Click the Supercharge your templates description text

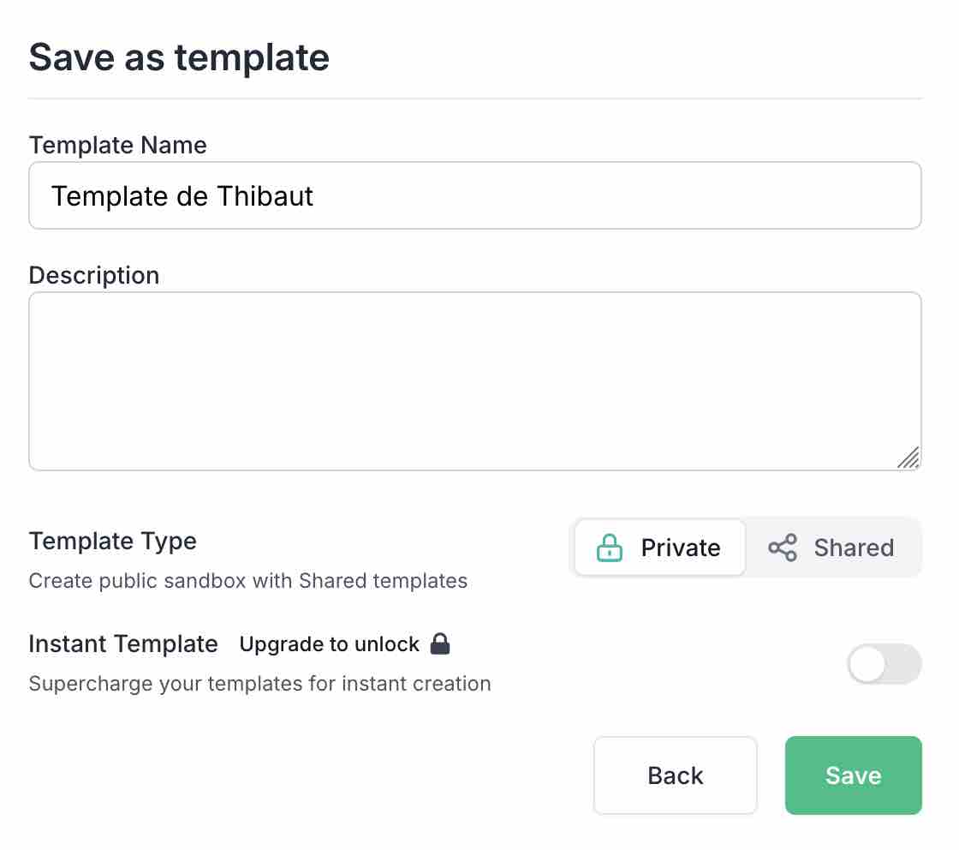coord(260,684)
